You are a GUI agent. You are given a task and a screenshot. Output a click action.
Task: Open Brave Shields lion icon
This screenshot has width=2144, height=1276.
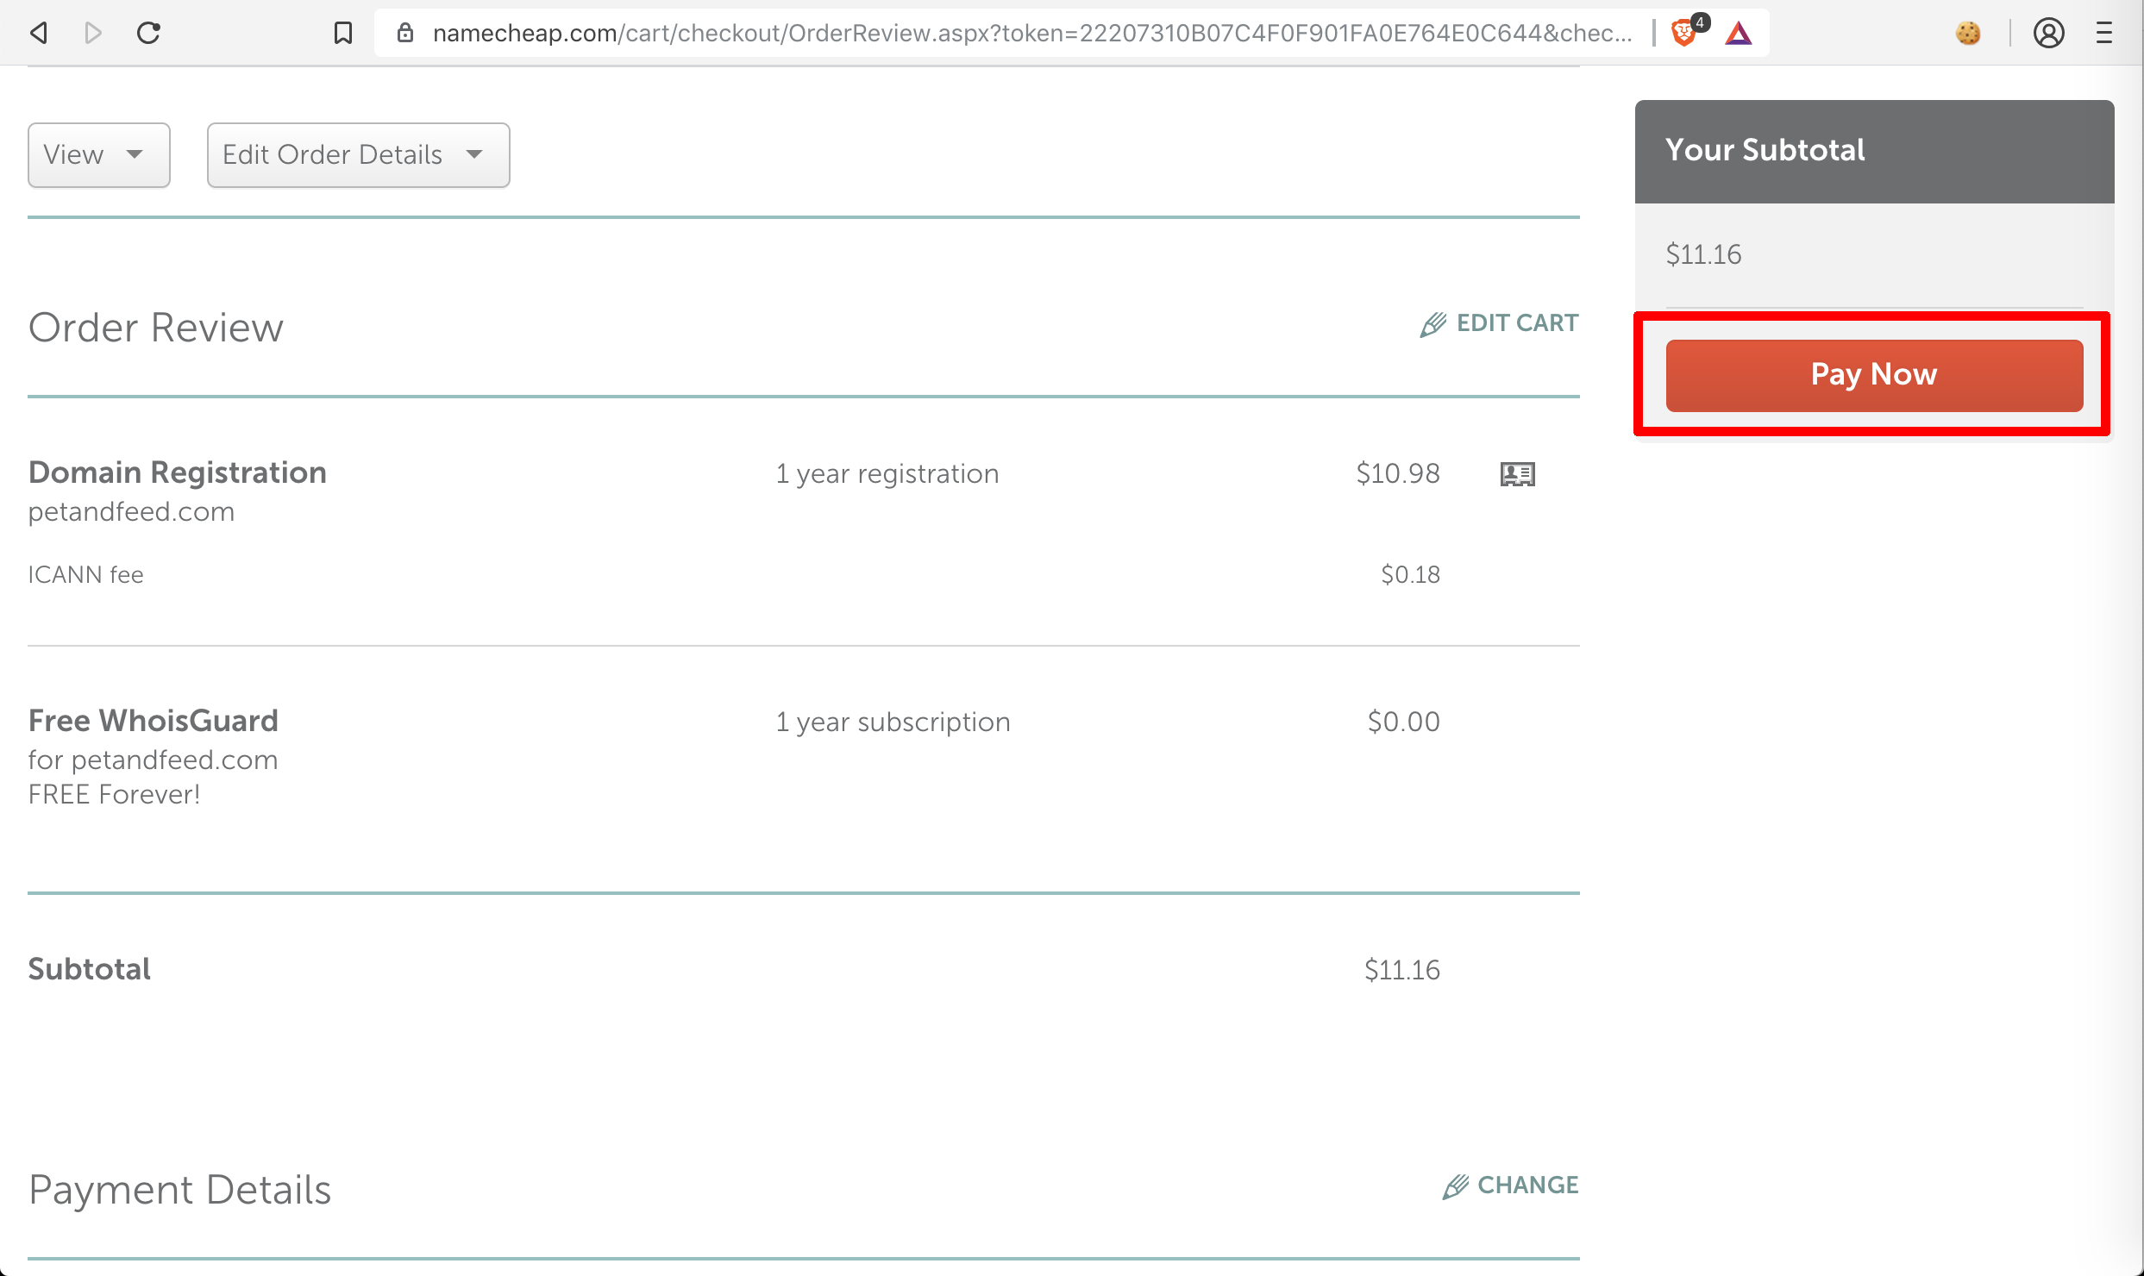(x=1683, y=33)
